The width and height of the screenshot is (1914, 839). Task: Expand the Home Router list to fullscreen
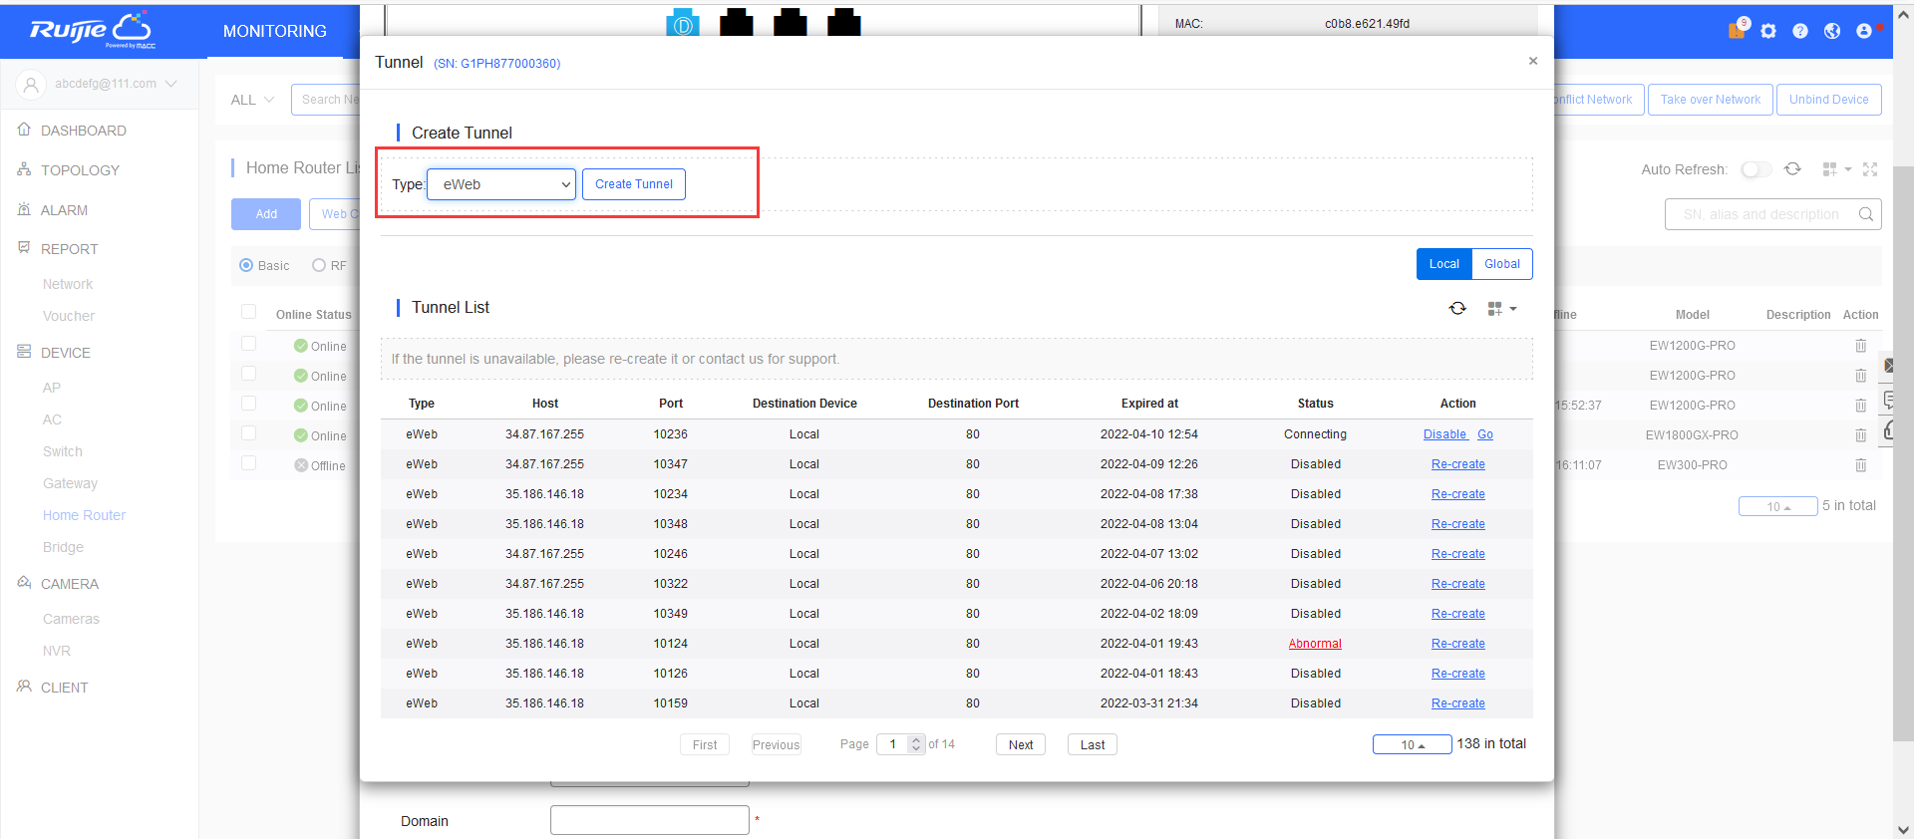coord(1870,169)
